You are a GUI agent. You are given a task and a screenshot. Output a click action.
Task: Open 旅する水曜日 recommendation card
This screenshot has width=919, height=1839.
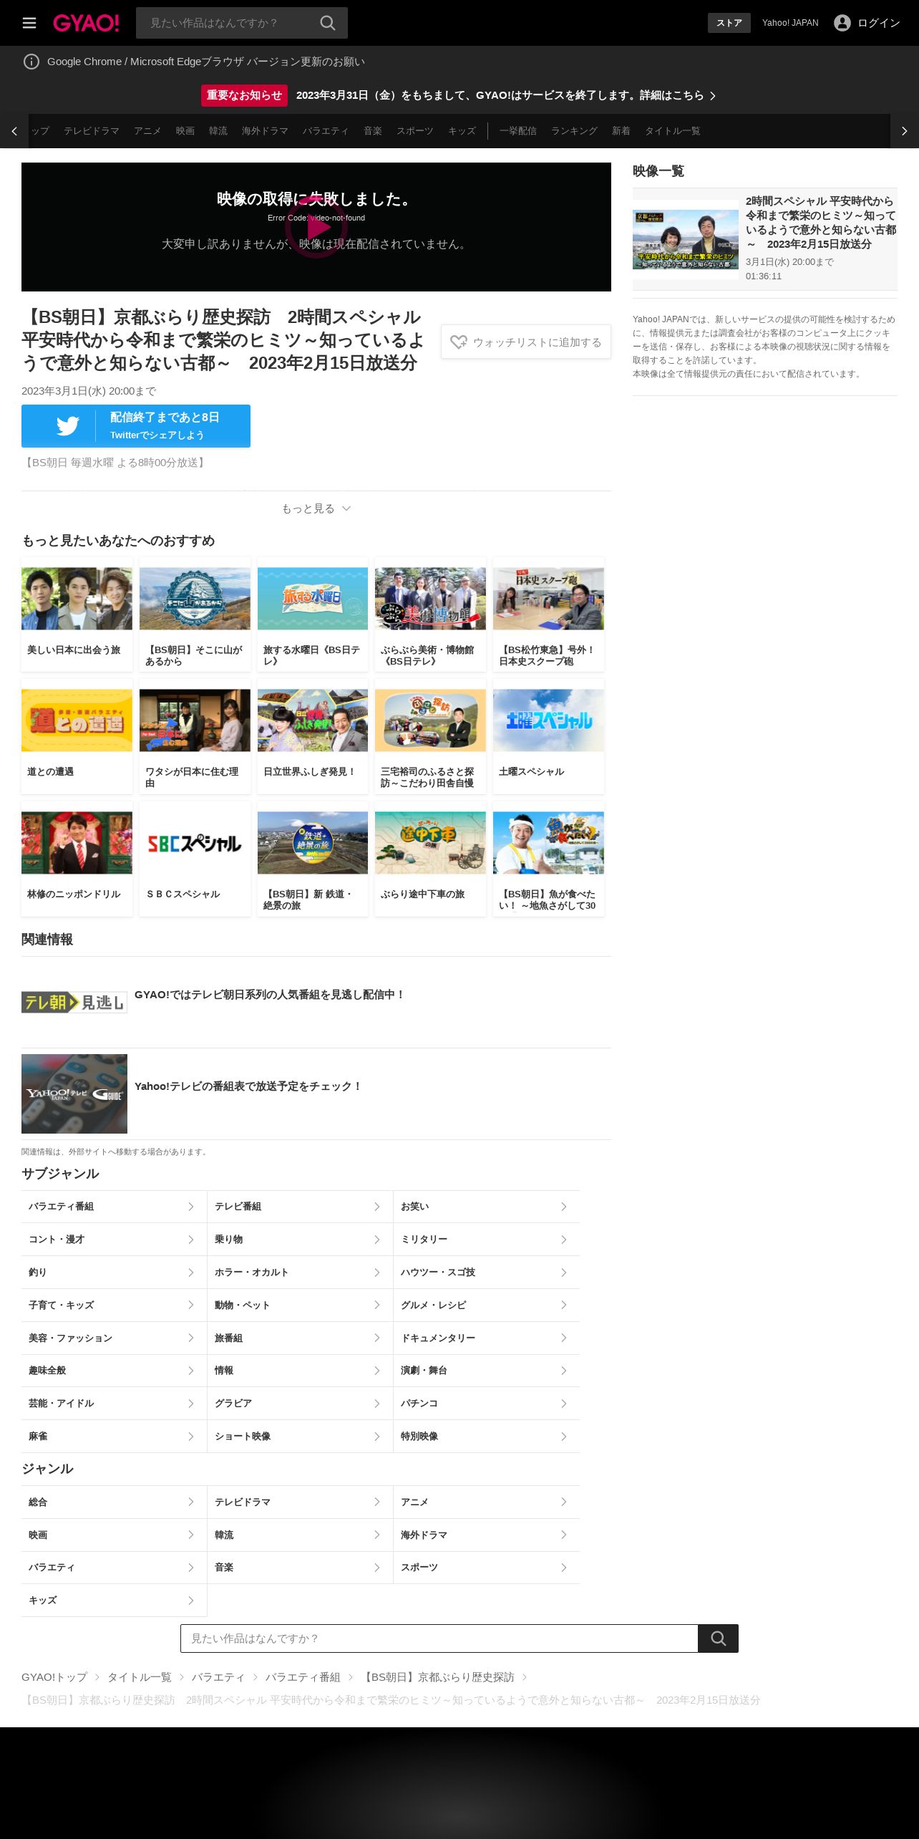coord(313,614)
